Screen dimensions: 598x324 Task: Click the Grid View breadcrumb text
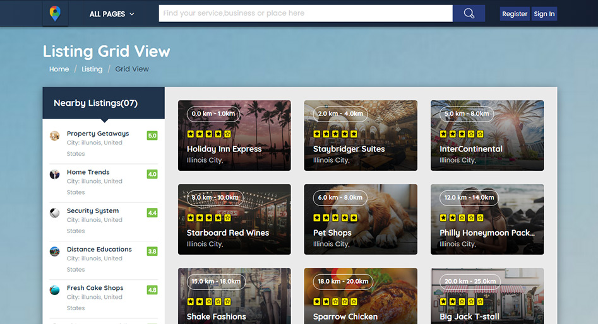[x=132, y=69]
